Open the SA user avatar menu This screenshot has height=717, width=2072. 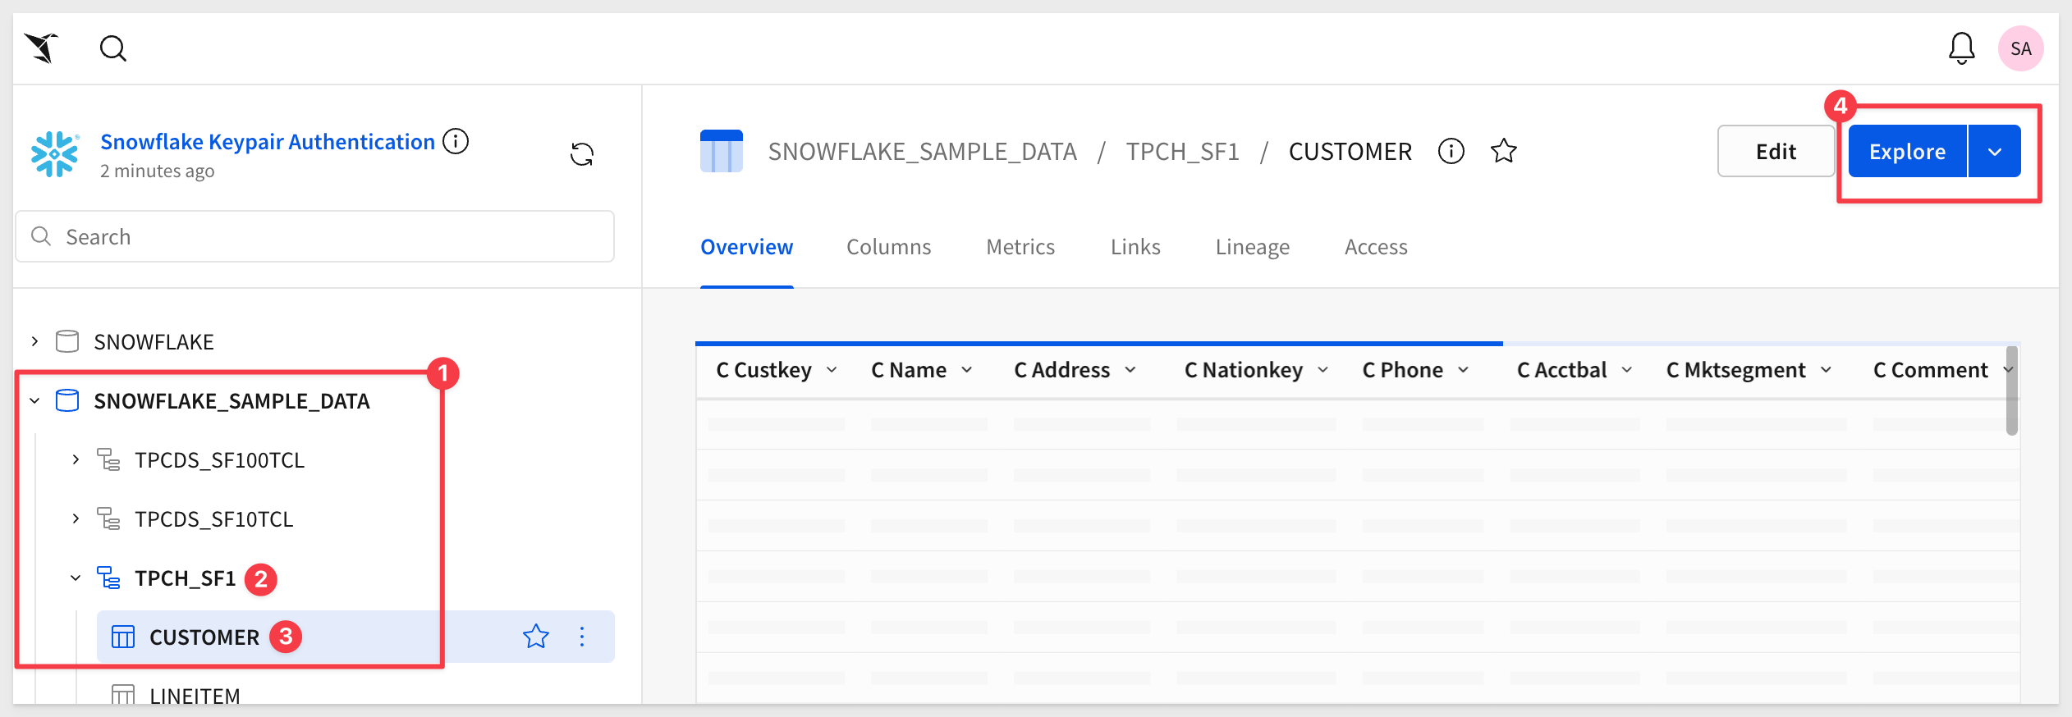[2020, 48]
